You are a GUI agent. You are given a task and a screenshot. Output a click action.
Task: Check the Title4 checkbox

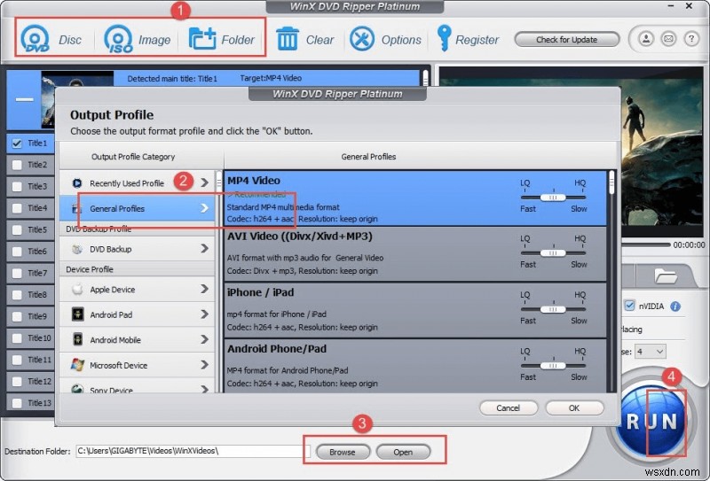click(x=17, y=208)
